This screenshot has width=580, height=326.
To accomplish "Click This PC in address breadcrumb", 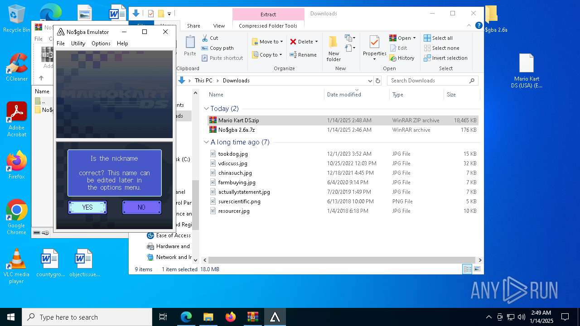I will pos(203,81).
